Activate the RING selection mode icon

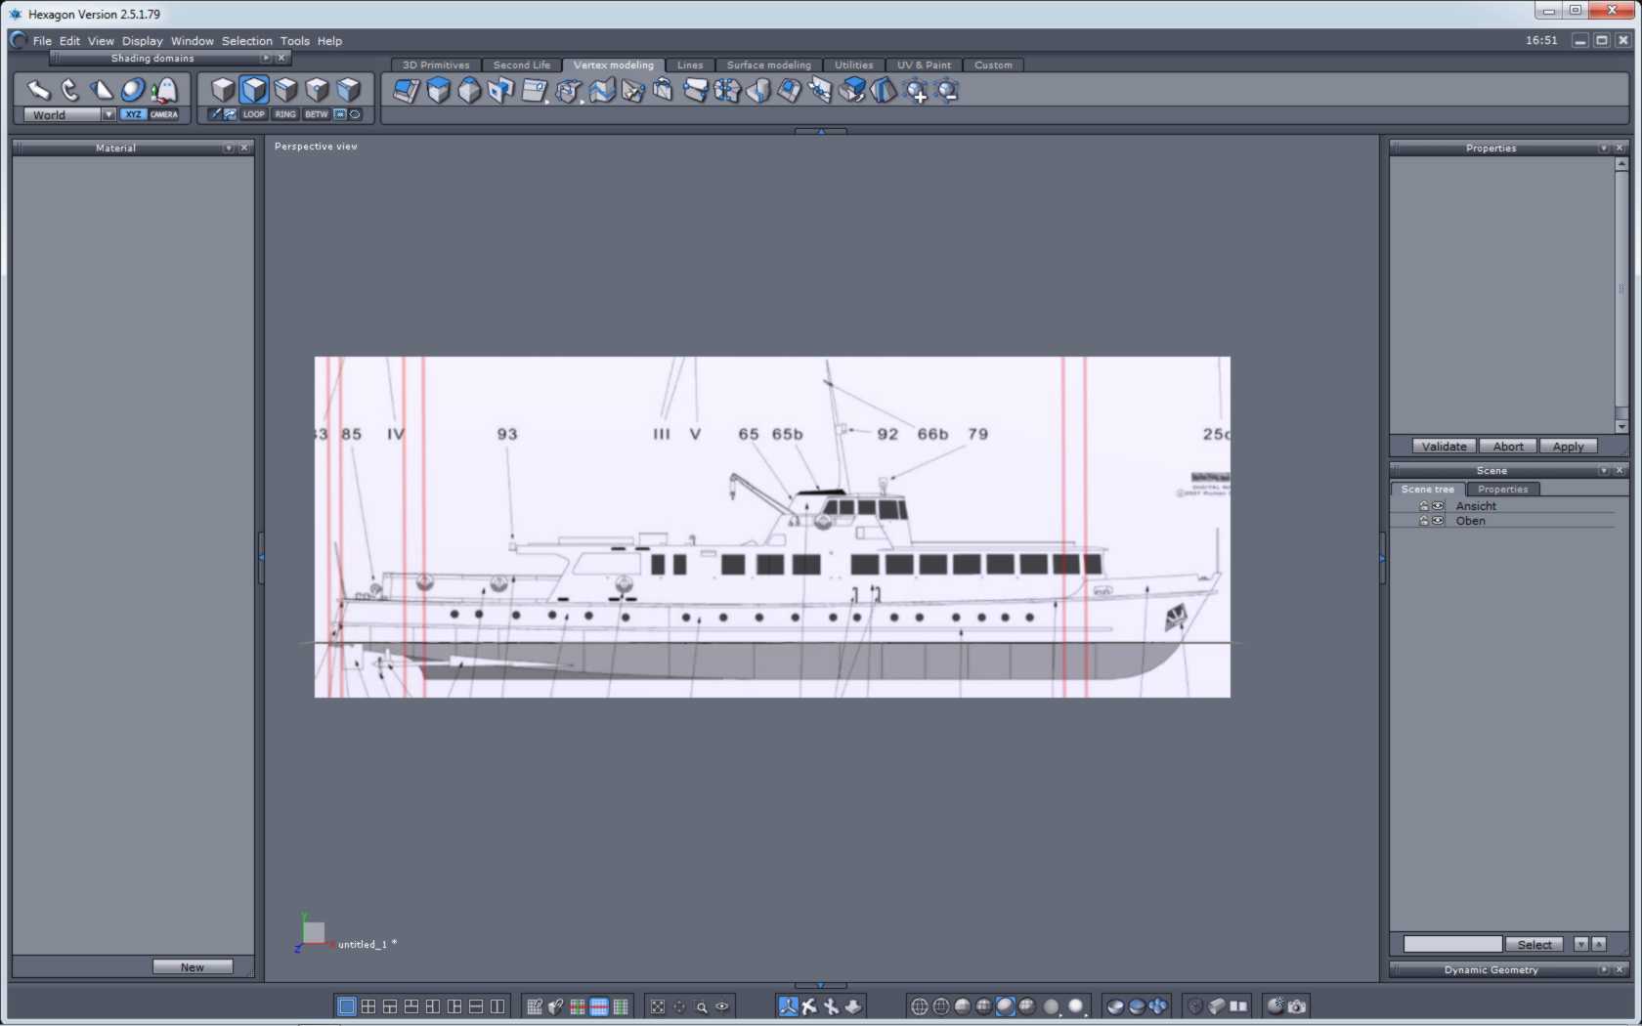tap(285, 114)
